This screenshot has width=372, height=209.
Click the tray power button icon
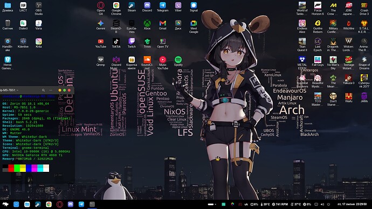tap(328, 204)
